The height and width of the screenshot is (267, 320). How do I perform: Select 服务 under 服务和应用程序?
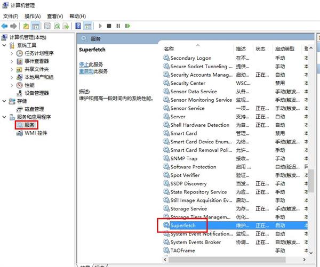point(29,125)
